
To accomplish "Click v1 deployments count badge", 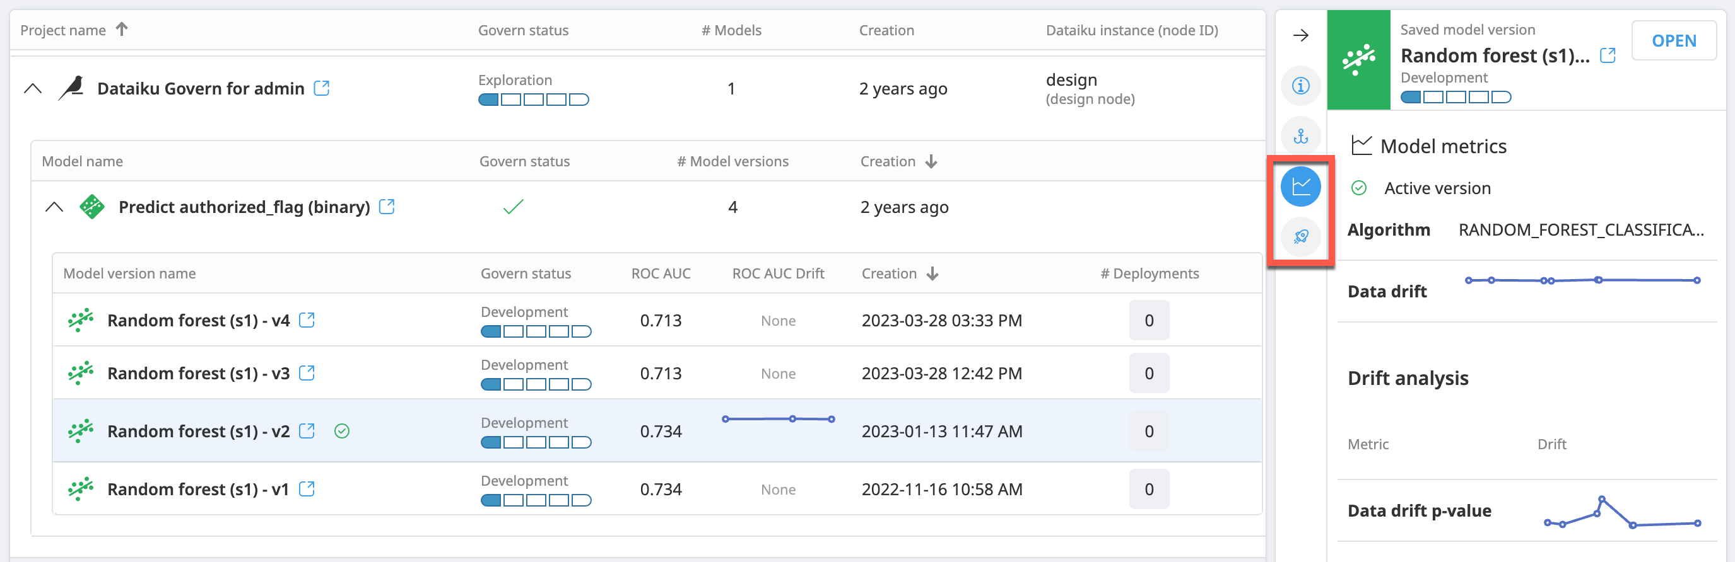I will pos(1149,489).
